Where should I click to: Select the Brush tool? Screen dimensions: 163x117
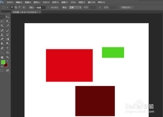[7, 30]
